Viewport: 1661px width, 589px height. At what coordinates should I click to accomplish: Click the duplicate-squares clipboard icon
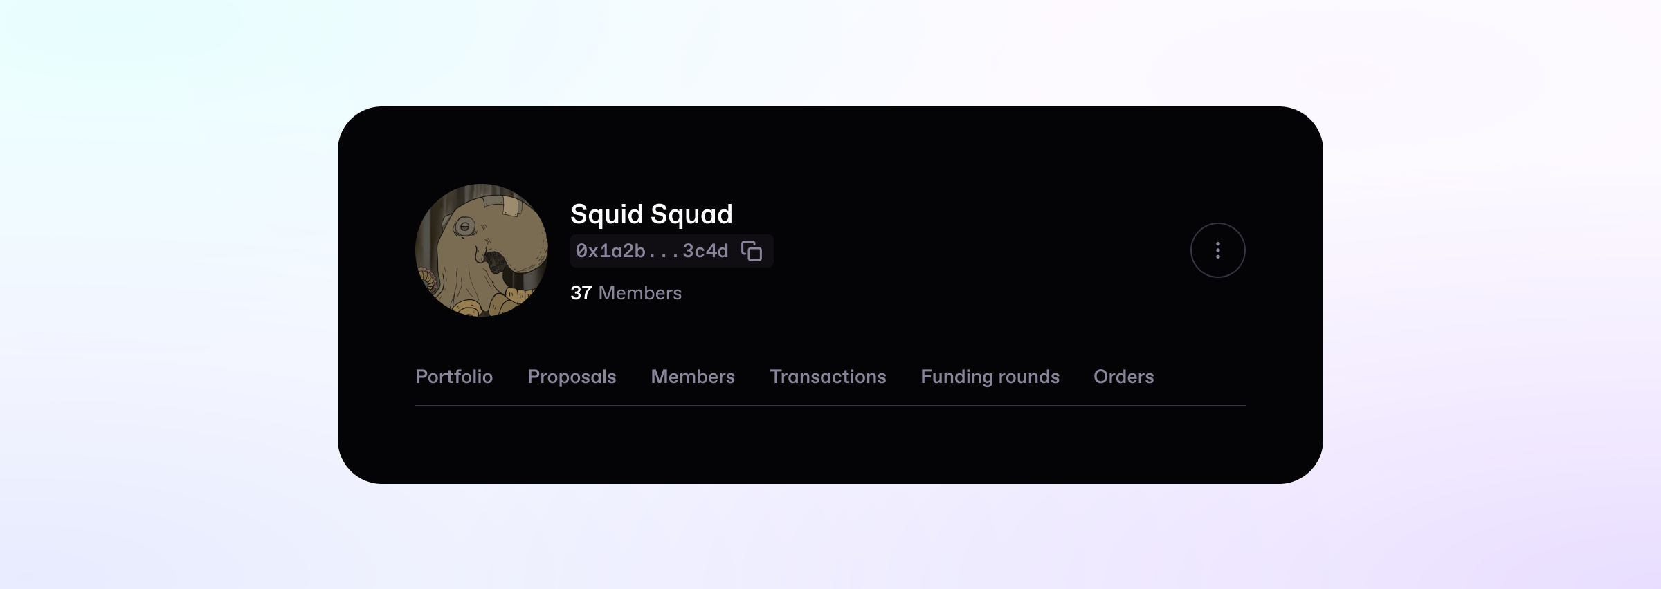[752, 251]
